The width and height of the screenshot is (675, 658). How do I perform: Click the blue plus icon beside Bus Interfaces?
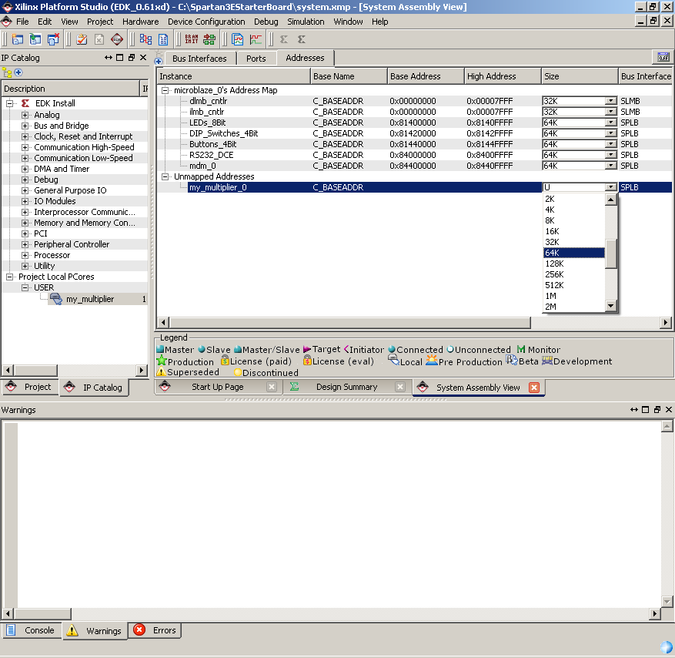pyautogui.click(x=159, y=61)
